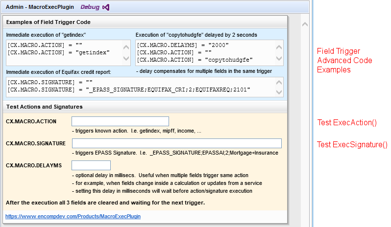Click the CX.MACRO.DELAYMS label
391x227 pixels.
[34, 165]
